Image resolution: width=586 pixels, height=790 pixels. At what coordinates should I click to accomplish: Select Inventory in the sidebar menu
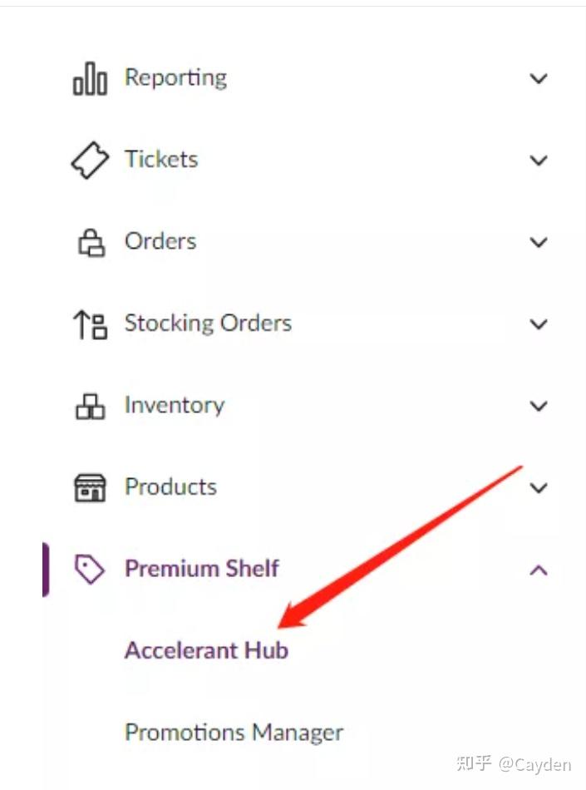point(173,406)
